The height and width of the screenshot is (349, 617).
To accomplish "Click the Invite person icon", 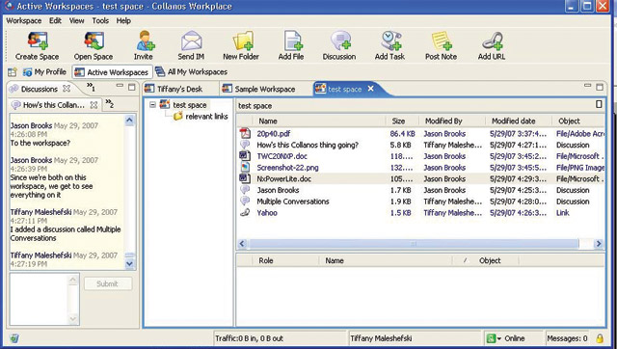I will 145,40.
